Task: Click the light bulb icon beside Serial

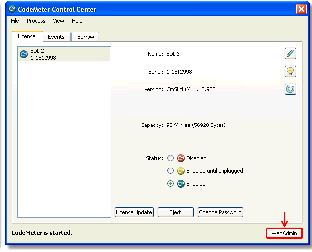Action: [x=290, y=72]
